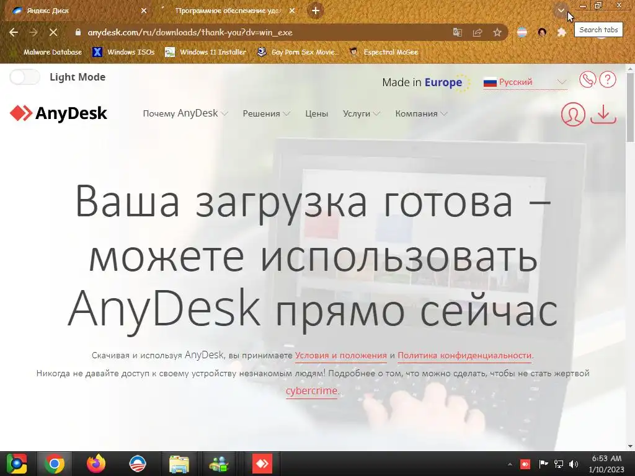The height and width of the screenshot is (476, 635).
Task: Close the Программное обеспечение tab
Action: point(292,11)
